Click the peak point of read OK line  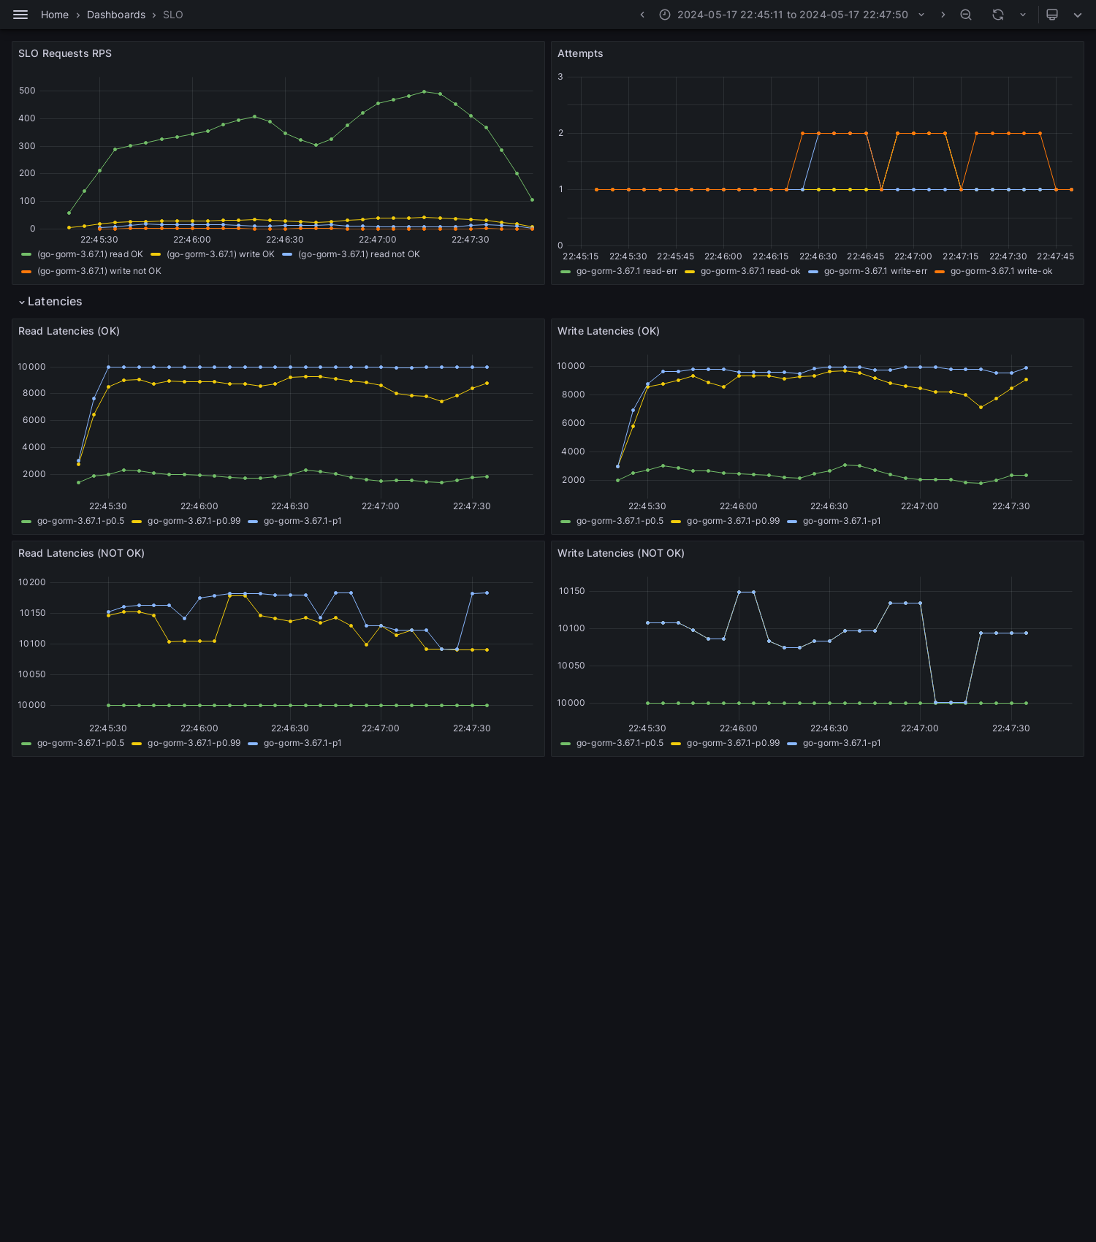click(424, 91)
